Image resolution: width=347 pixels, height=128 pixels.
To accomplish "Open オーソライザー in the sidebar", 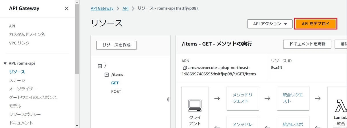I will 23,89.
